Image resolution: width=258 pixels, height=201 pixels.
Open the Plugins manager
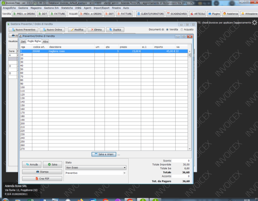(x=214, y=14)
